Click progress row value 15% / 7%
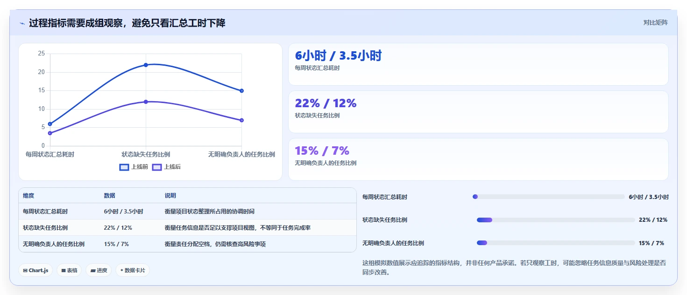The height and width of the screenshot is (295, 687). 652,243
